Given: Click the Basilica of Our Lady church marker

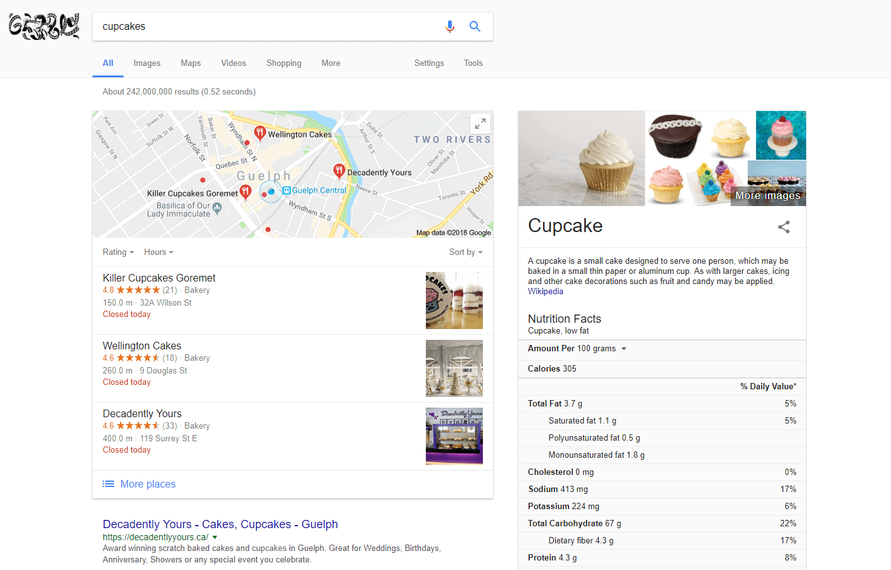Looking at the screenshot, I should tap(217, 207).
